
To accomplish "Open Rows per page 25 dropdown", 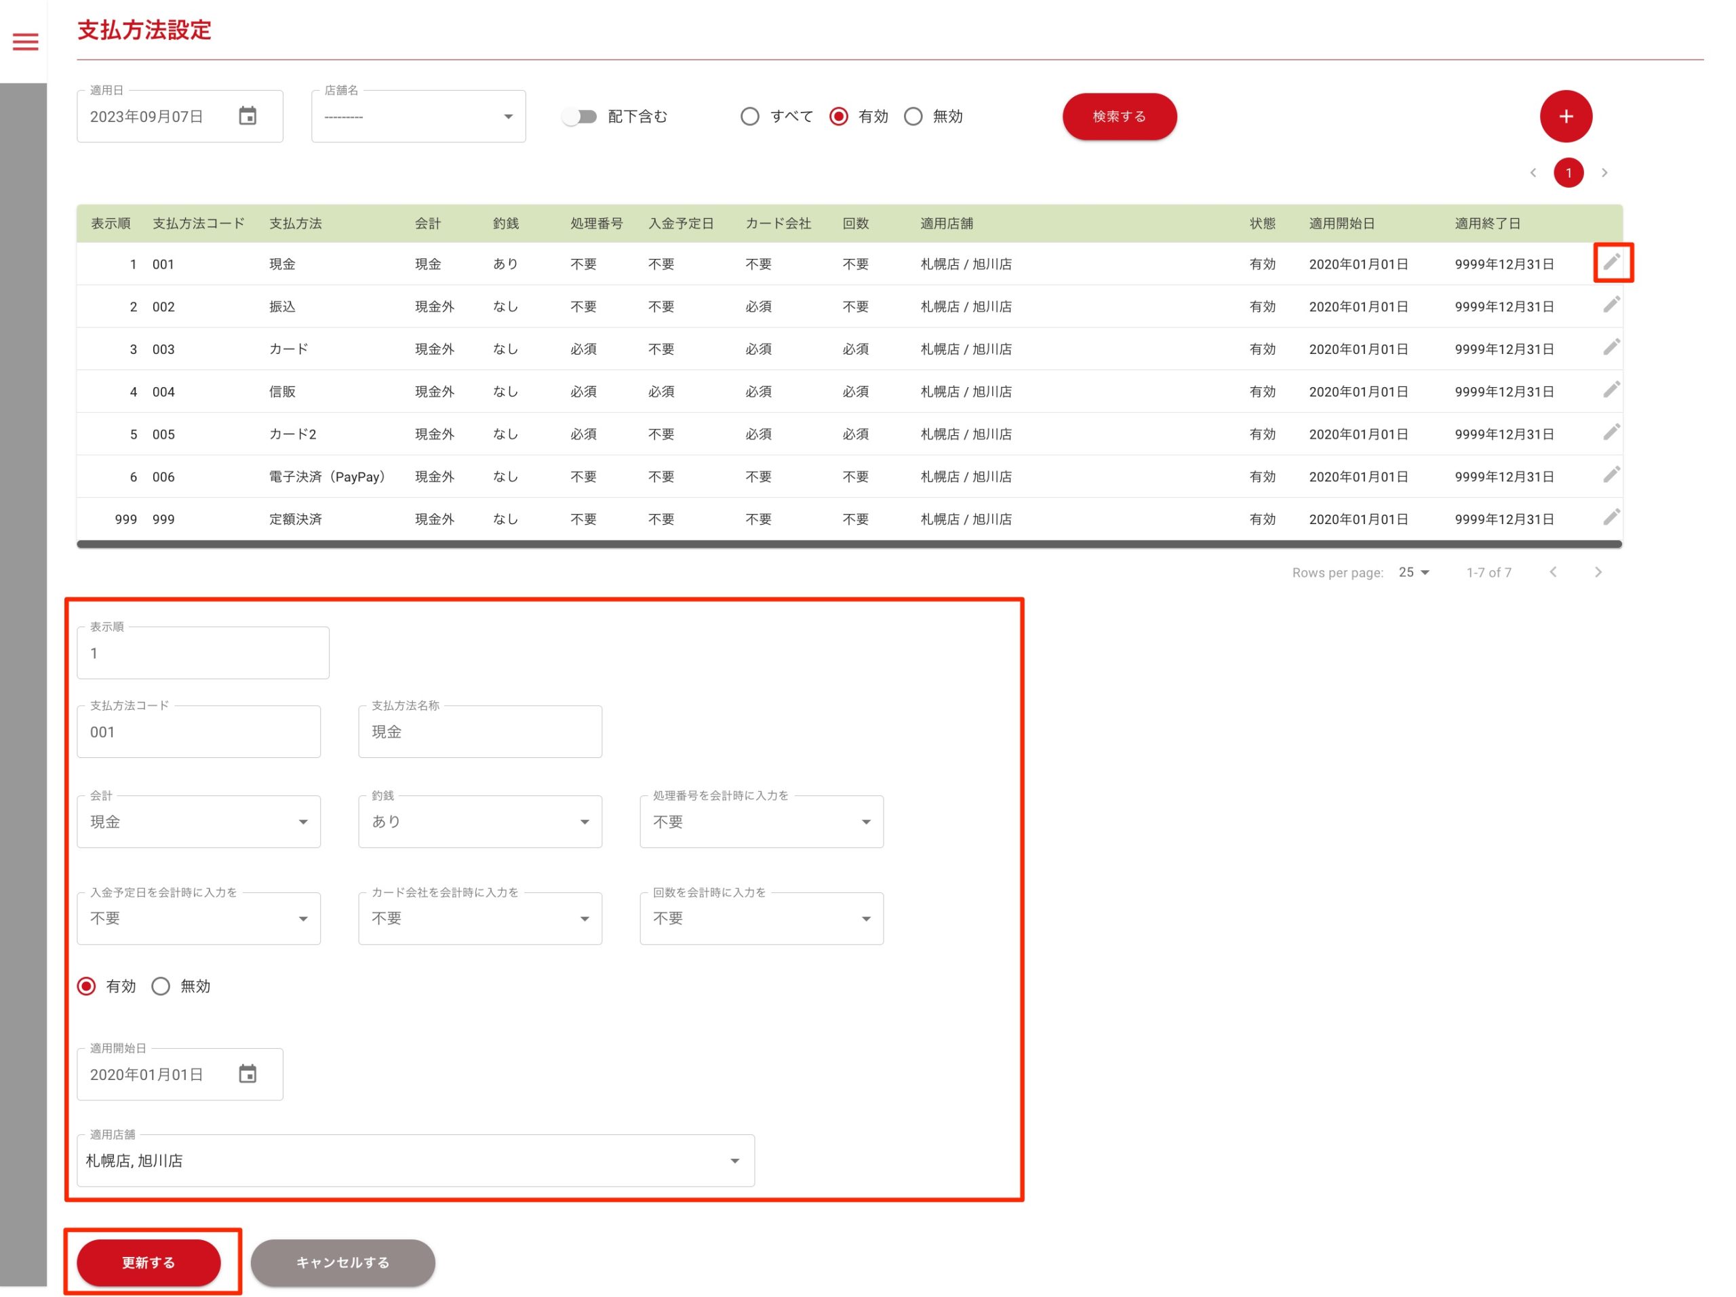I will (1413, 572).
